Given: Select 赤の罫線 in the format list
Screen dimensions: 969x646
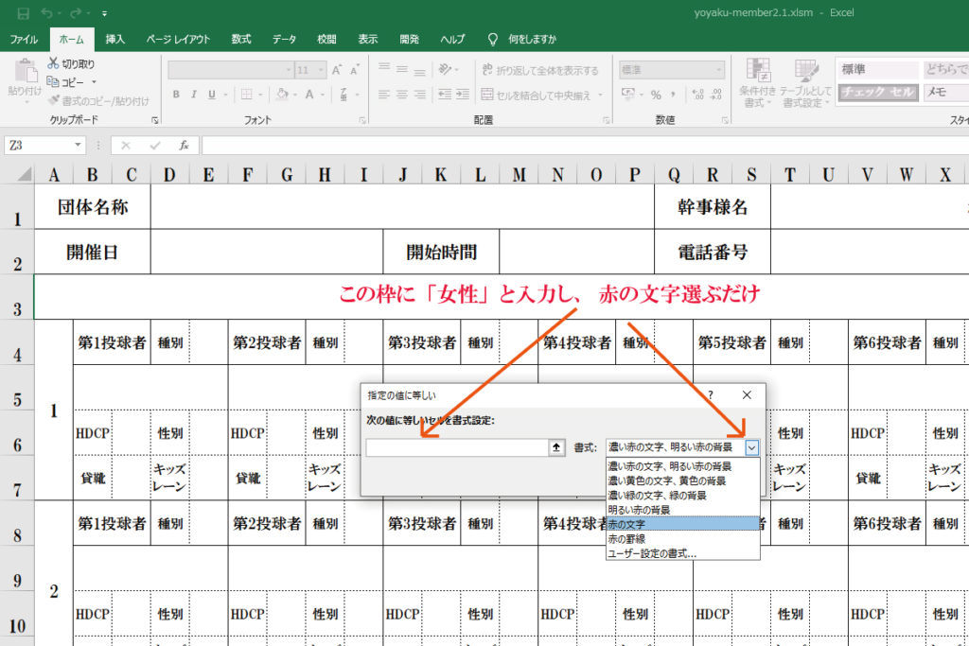Looking at the screenshot, I should (x=683, y=538).
